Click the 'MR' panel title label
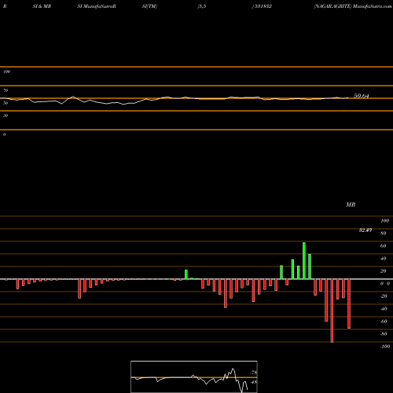393x393 pixels. [x=351, y=204]
